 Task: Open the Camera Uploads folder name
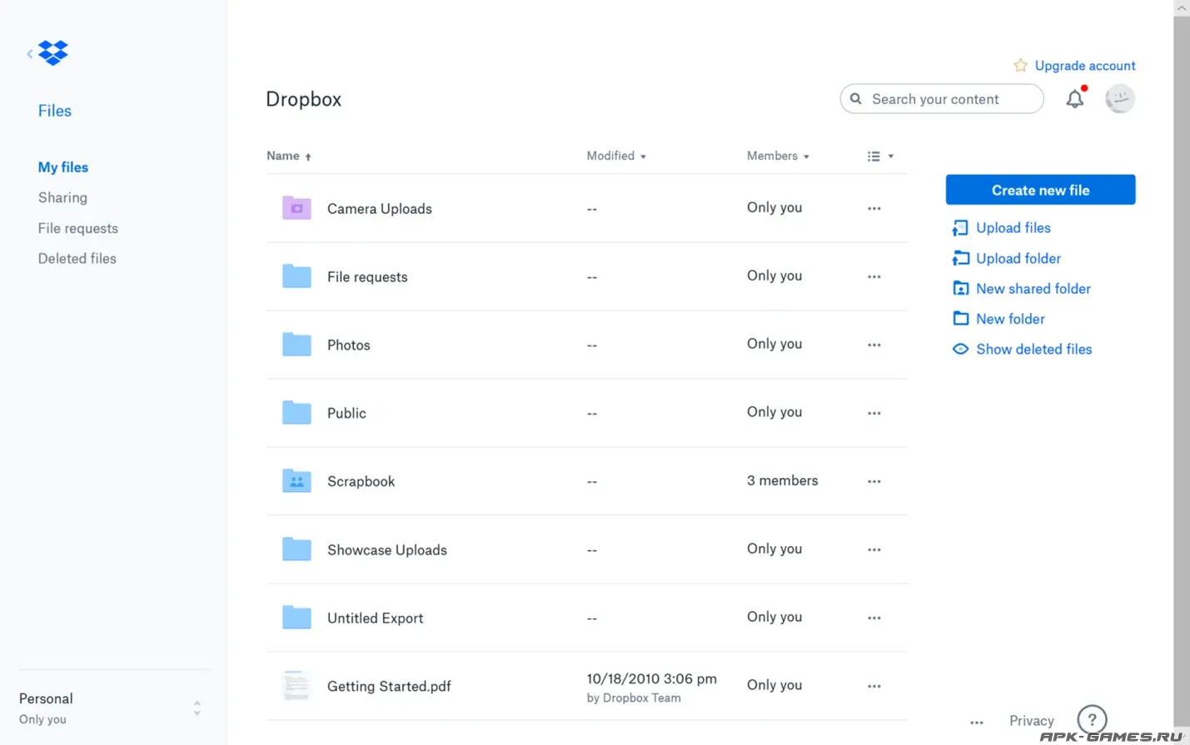(380, 209)
